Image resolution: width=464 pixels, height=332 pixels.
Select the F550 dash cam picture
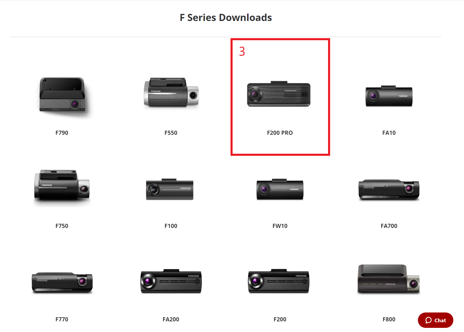coord(171,93)
